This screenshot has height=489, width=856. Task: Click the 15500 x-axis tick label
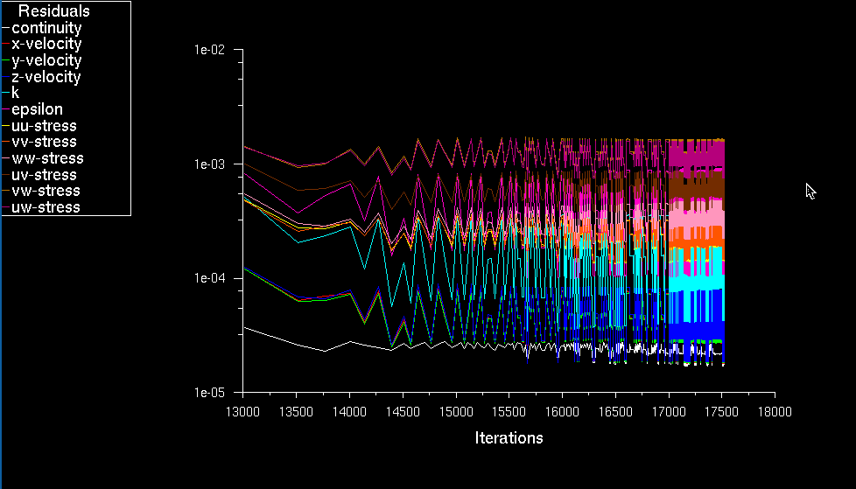[509, 412]
